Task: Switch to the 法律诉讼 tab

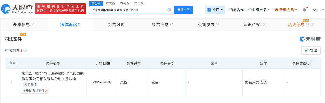Action: coord(70,24)
